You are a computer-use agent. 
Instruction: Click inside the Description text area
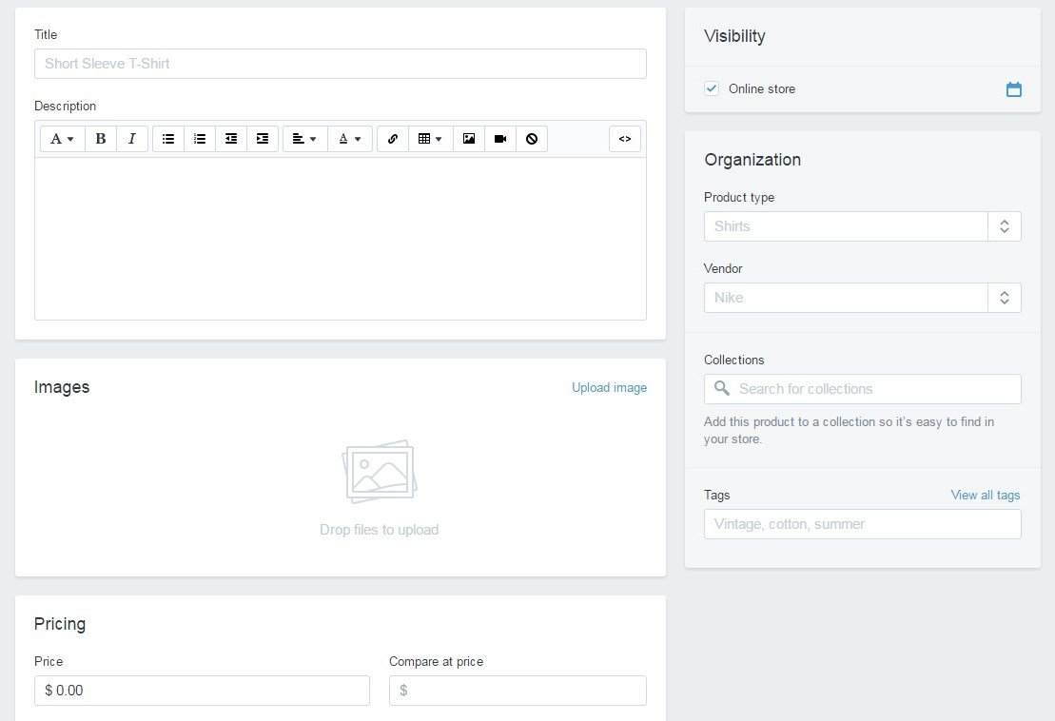341,239
